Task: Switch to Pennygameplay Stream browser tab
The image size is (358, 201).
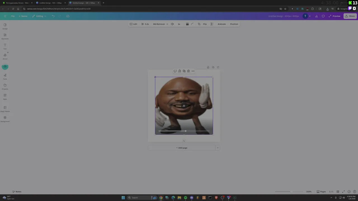Action: pos(17,3)
